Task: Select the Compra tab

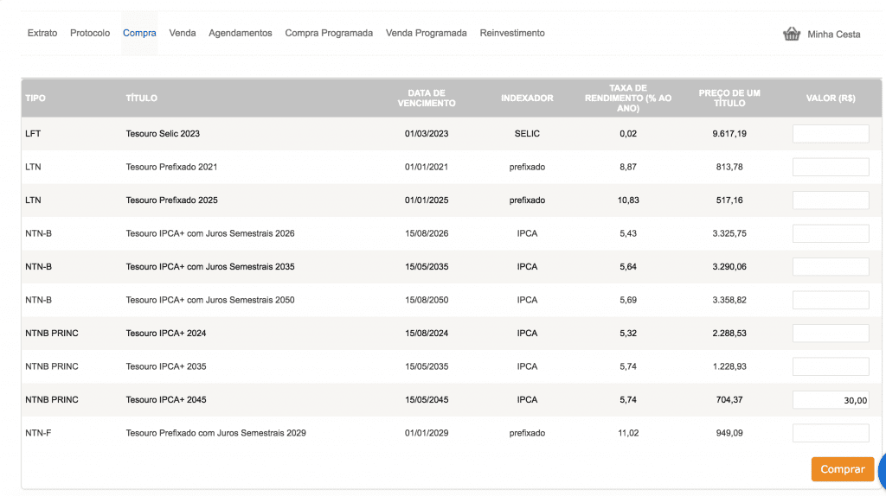Action: coord(139,34)
